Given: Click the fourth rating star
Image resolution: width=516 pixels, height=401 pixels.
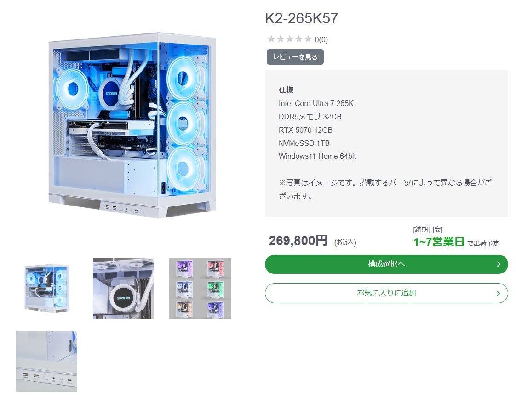Looking at the screenshot, I should click(x=299, y=39).
